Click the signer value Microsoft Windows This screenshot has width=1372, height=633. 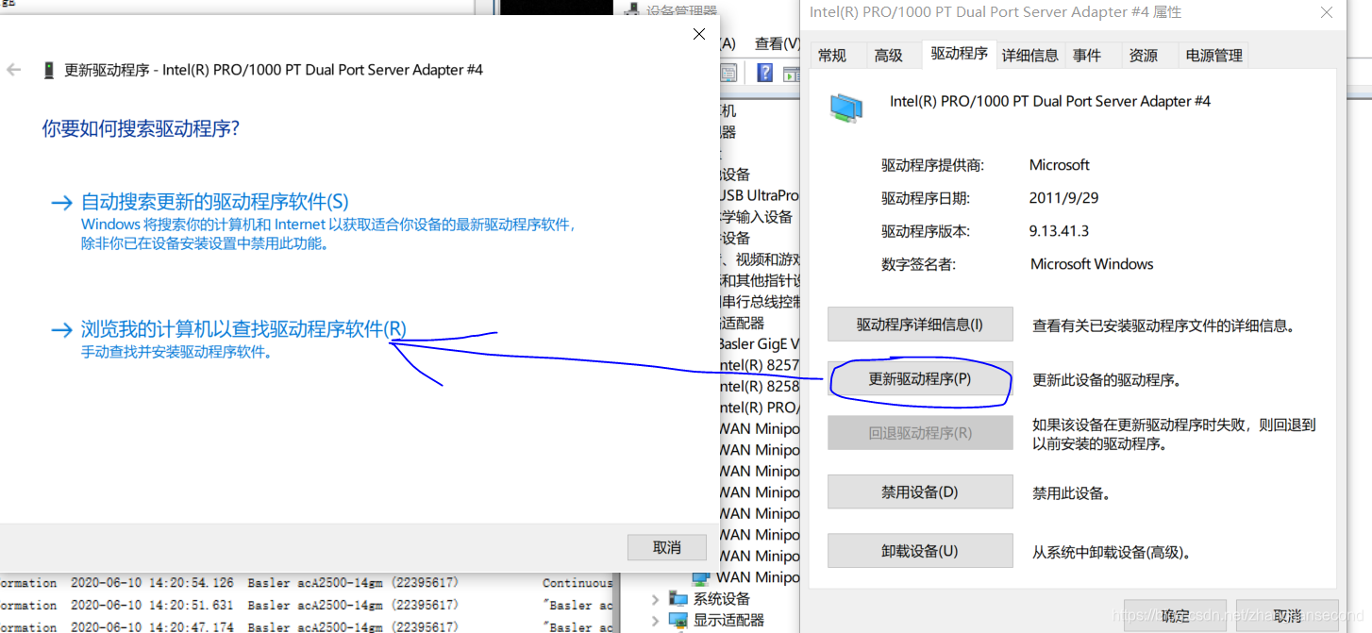[1092, 264]
